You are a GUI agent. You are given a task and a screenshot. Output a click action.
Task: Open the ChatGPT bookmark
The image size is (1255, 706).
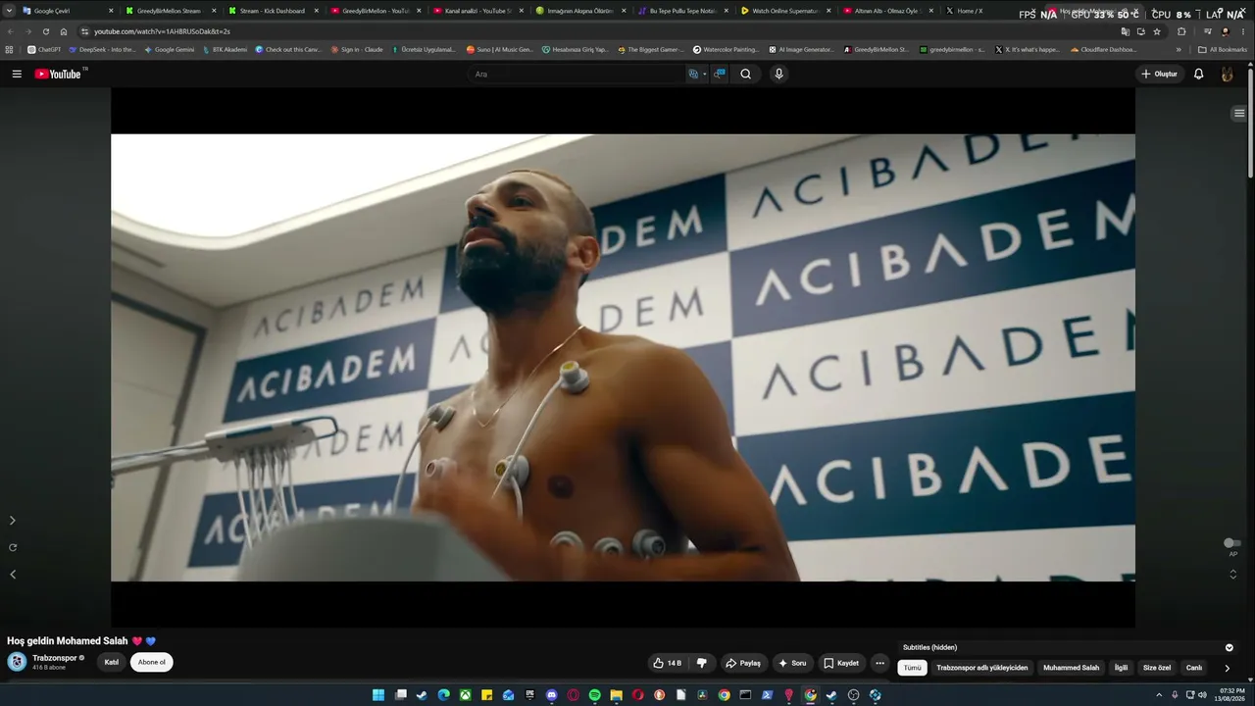(44, 49)
